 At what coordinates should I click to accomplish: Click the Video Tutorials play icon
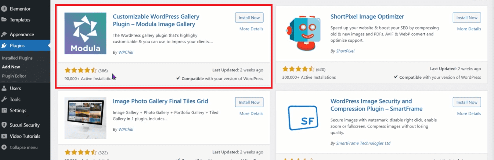pyautogui.click(x=4, y=136)
